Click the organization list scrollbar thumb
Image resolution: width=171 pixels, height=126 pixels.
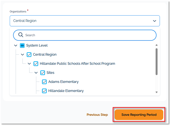click(x=156, y=61)
